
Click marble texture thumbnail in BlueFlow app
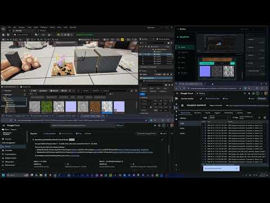coord(228,71)
